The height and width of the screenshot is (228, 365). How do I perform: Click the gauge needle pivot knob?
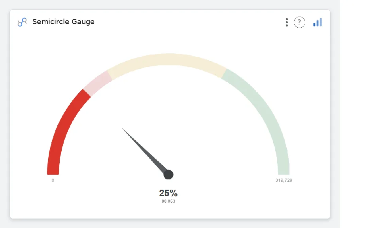coord(168,175)
